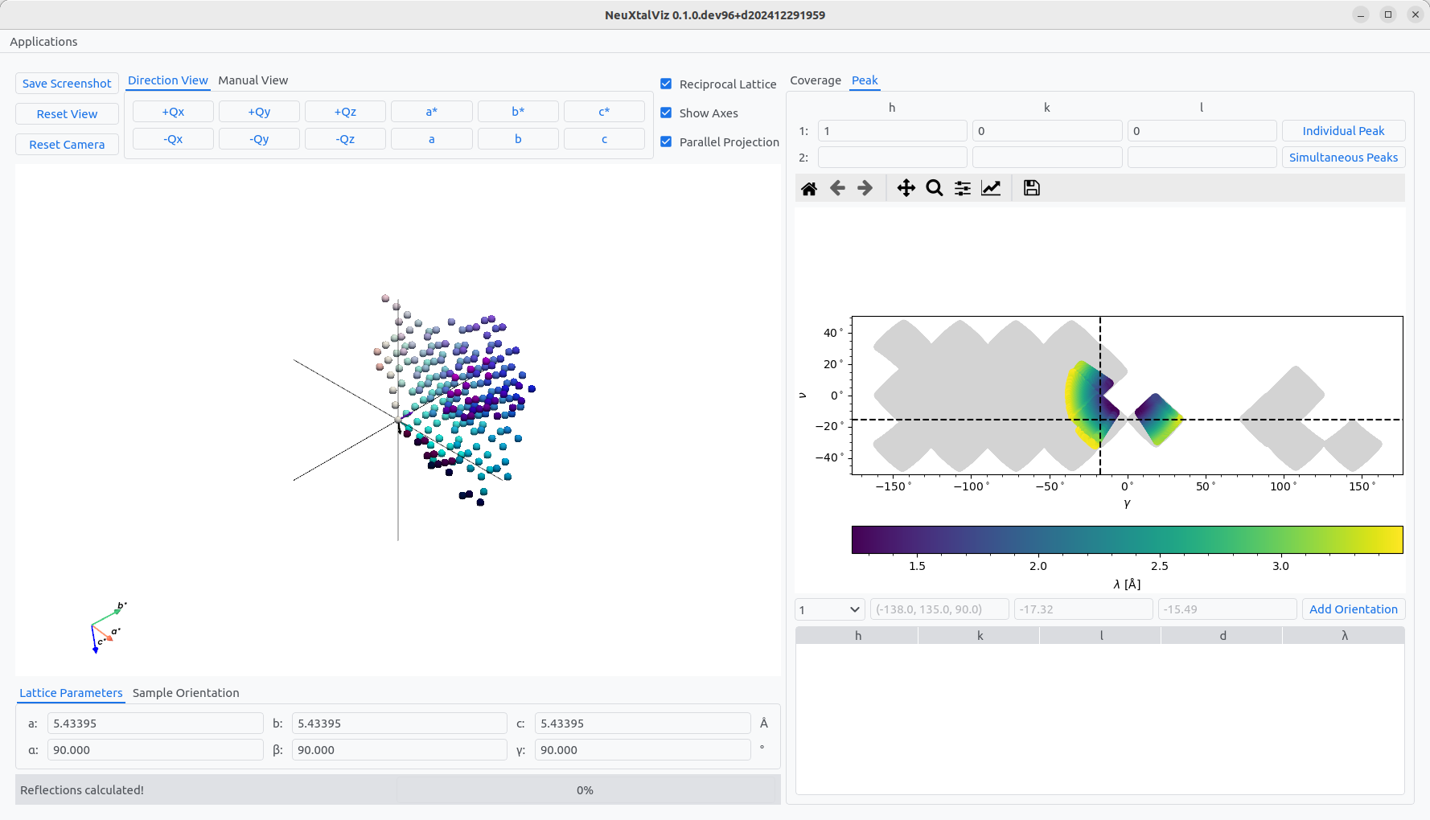Image resolution: width=1430 pixels, height=820 pixels.
Task: Activate the Pan tool on the plot
Action: pyautogui.click(x=906, y=187)
